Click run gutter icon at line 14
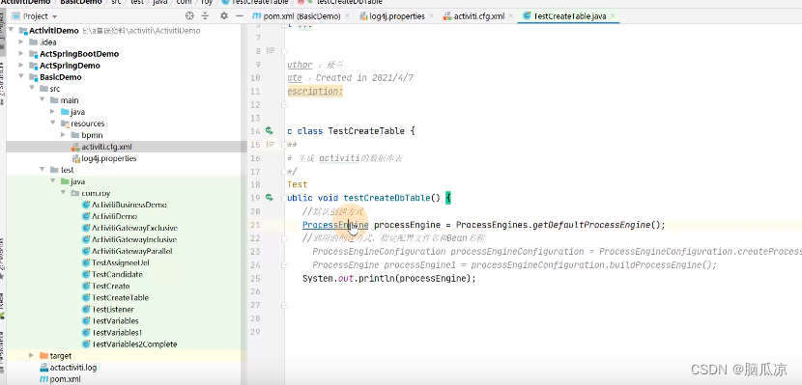 [270, 130]
